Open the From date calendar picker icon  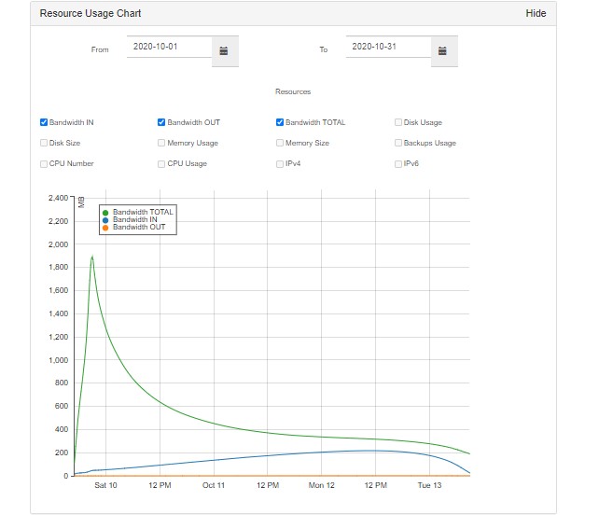(224, 50)
